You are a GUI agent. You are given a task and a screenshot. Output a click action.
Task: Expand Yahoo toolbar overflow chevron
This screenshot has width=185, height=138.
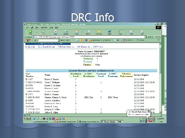[159, 40]
